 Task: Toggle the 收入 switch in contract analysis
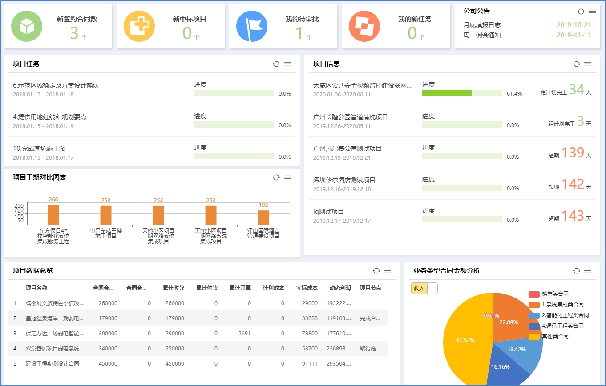[x=424, y=288]
